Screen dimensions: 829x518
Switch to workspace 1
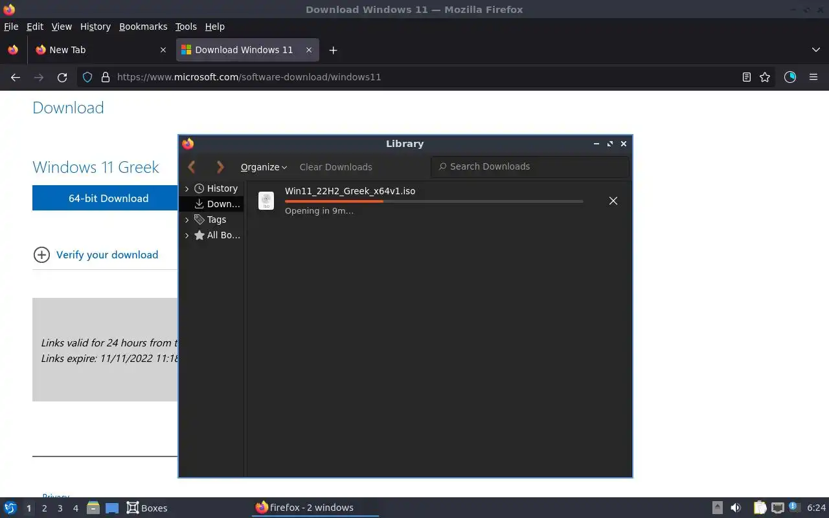28,508
